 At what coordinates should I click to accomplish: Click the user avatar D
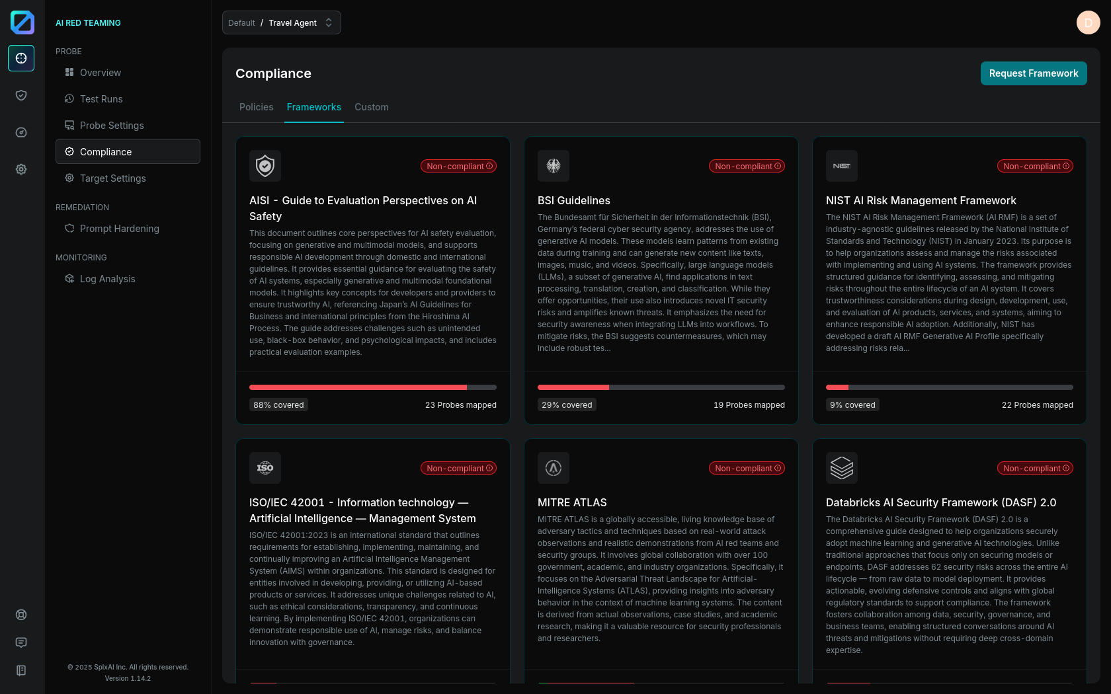pyautogui.click(x=1088, y=22)
